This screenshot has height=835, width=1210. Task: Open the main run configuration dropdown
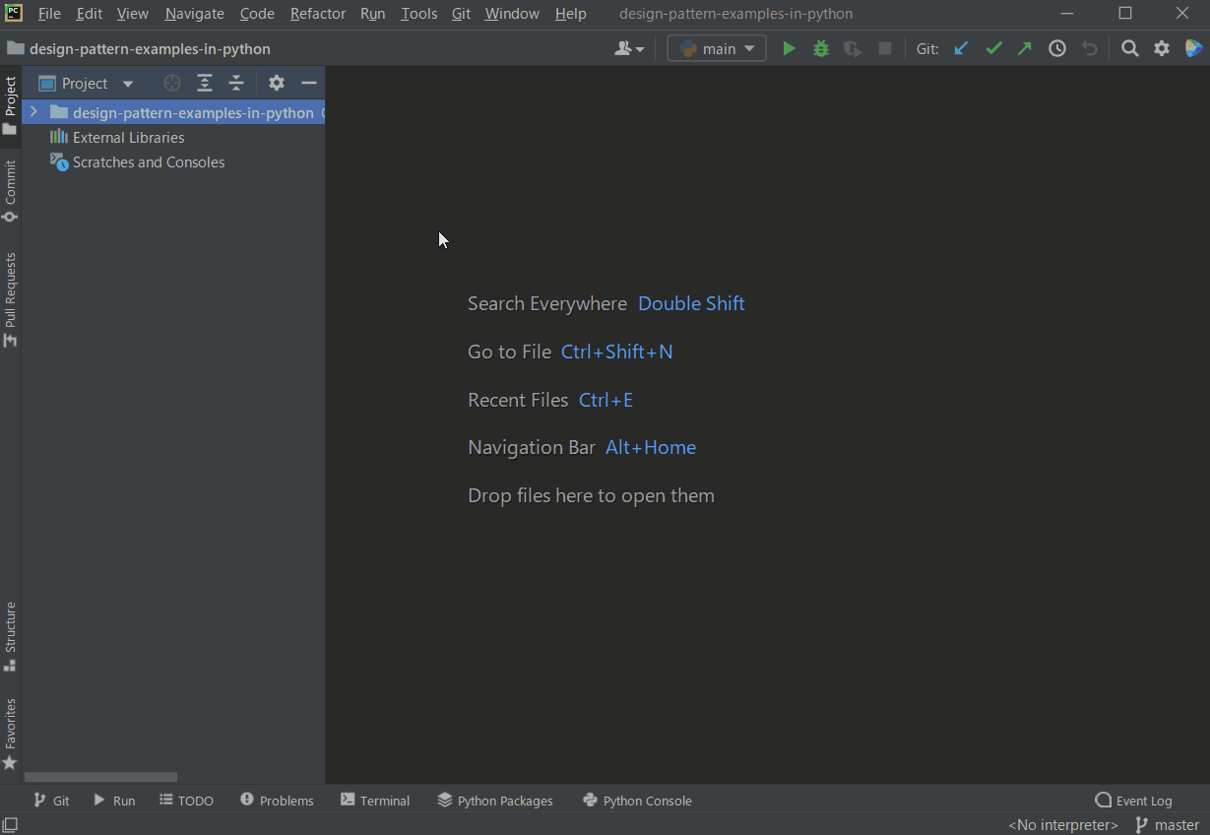(x=717, y=48)
